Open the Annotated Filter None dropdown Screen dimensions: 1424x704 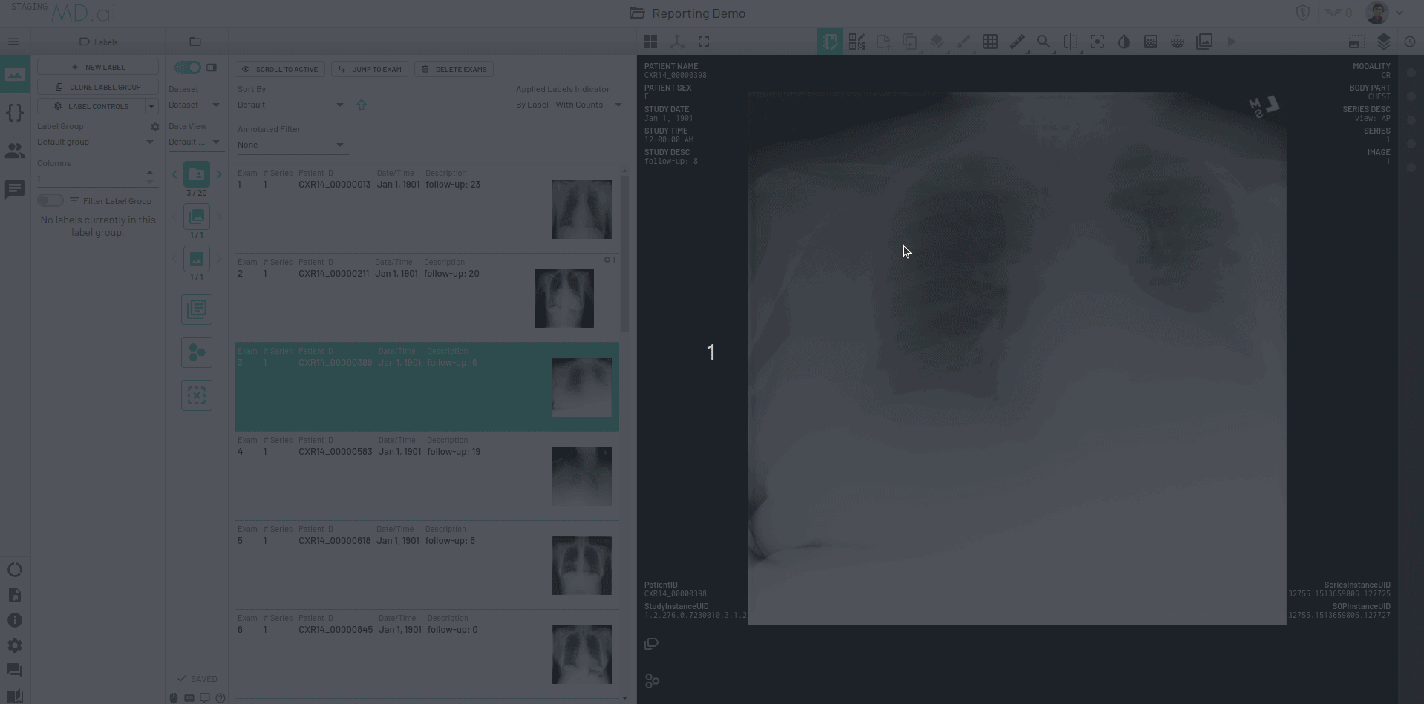pos(290,144)
